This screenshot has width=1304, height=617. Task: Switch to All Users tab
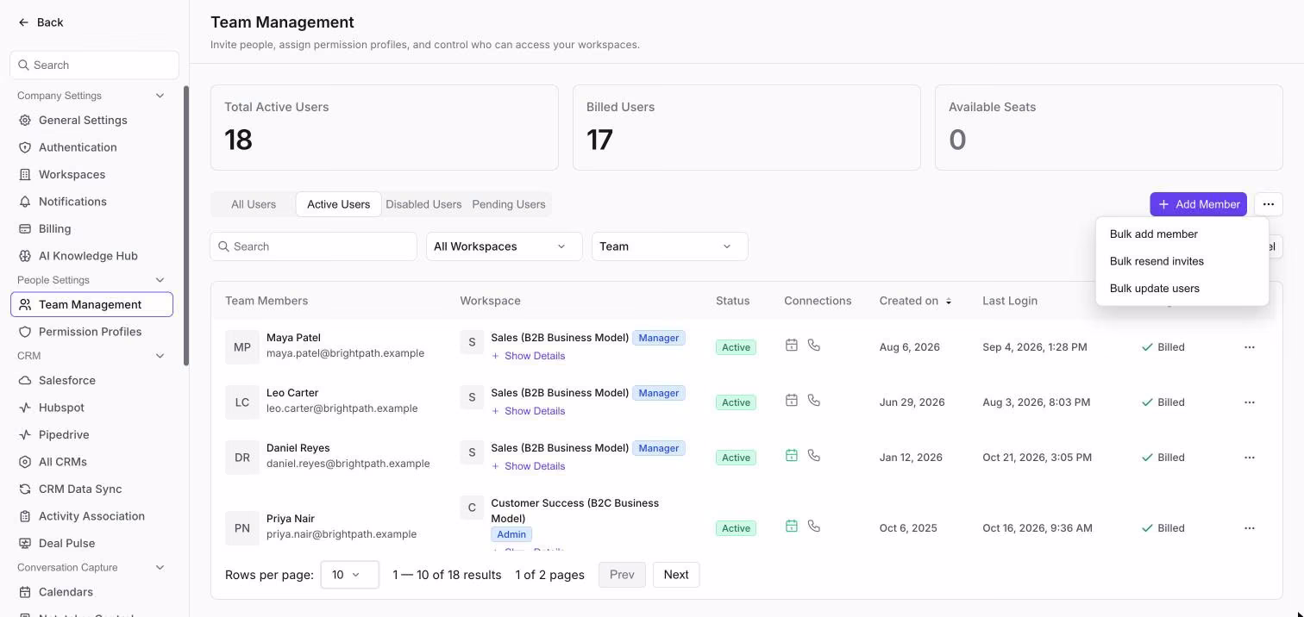[254, 204]
